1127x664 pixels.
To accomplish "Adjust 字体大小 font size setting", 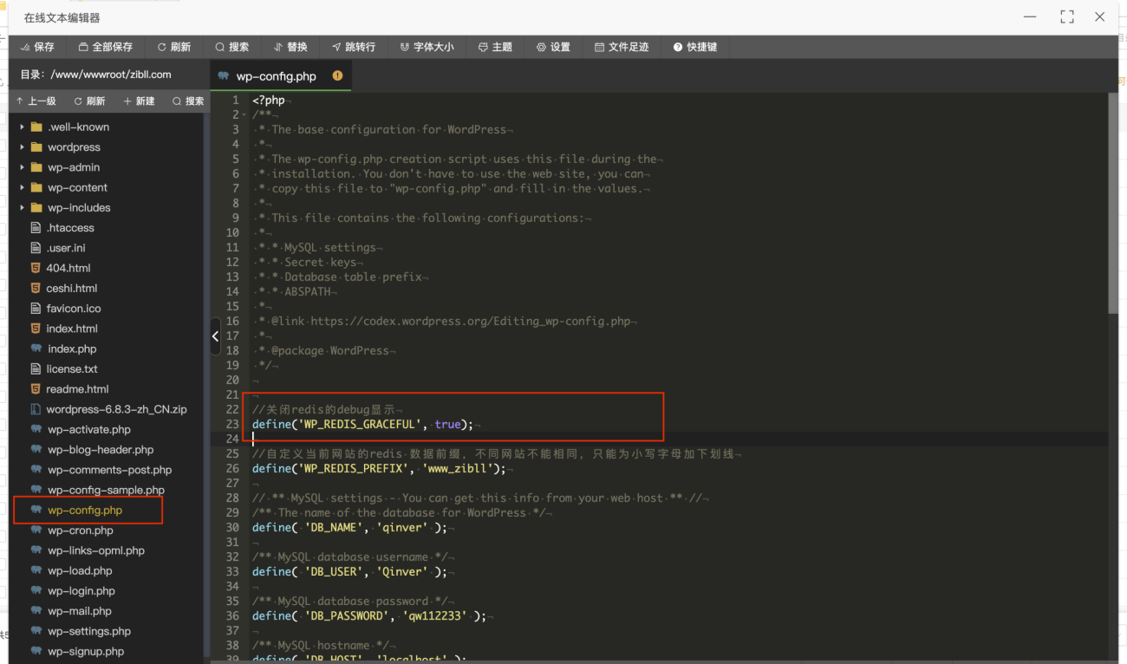I will pos(427,47).
